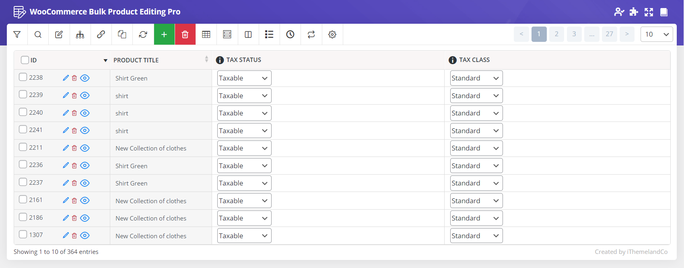Tick the checkbox for product 1307
The width and height of the screenshot is (684, 268).
[23, 234]
